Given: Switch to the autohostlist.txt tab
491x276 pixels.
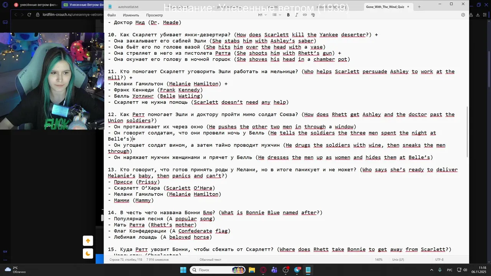Looking at the screenshot, I should click(x=128, y=7).
